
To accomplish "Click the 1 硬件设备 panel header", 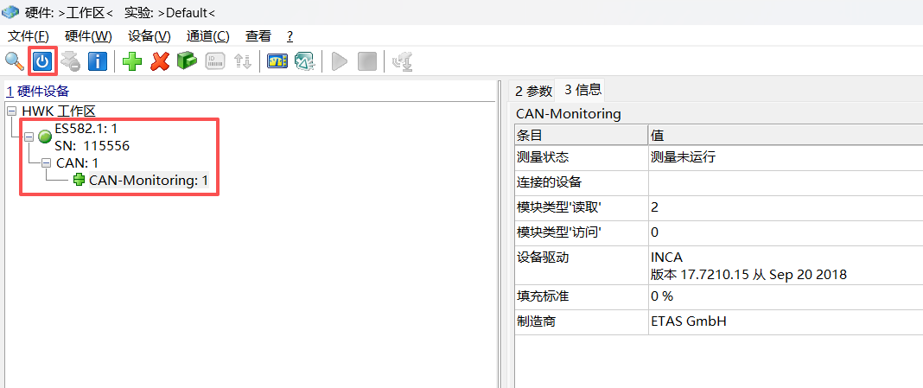I will pyautogui.click(x=38, y=92).
